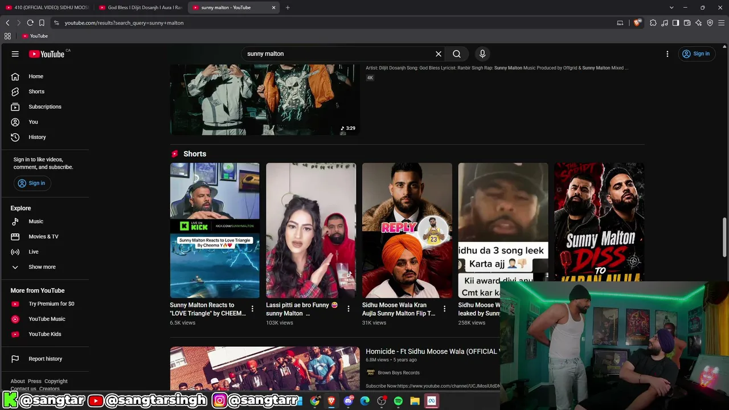Open the browser extensions puzzle icon
The width and height of the screenshot is (729, 410).
(653, 23)
